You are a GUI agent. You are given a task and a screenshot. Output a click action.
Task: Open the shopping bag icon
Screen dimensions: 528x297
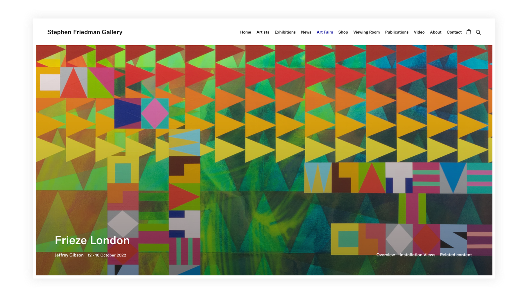[x=469, y=32]
